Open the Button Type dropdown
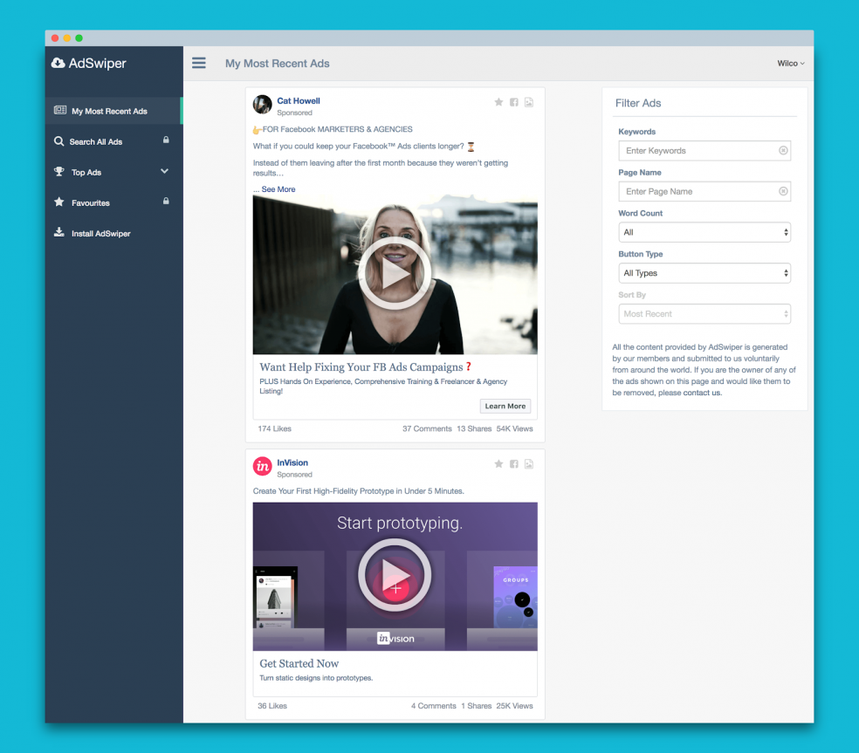The image size is (859, 753). (704, 273)
